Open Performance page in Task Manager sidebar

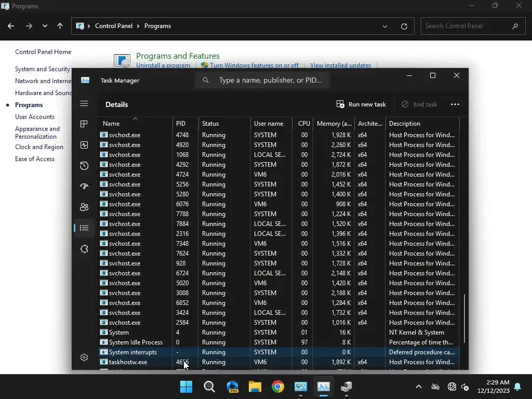(x=84, y=145)
